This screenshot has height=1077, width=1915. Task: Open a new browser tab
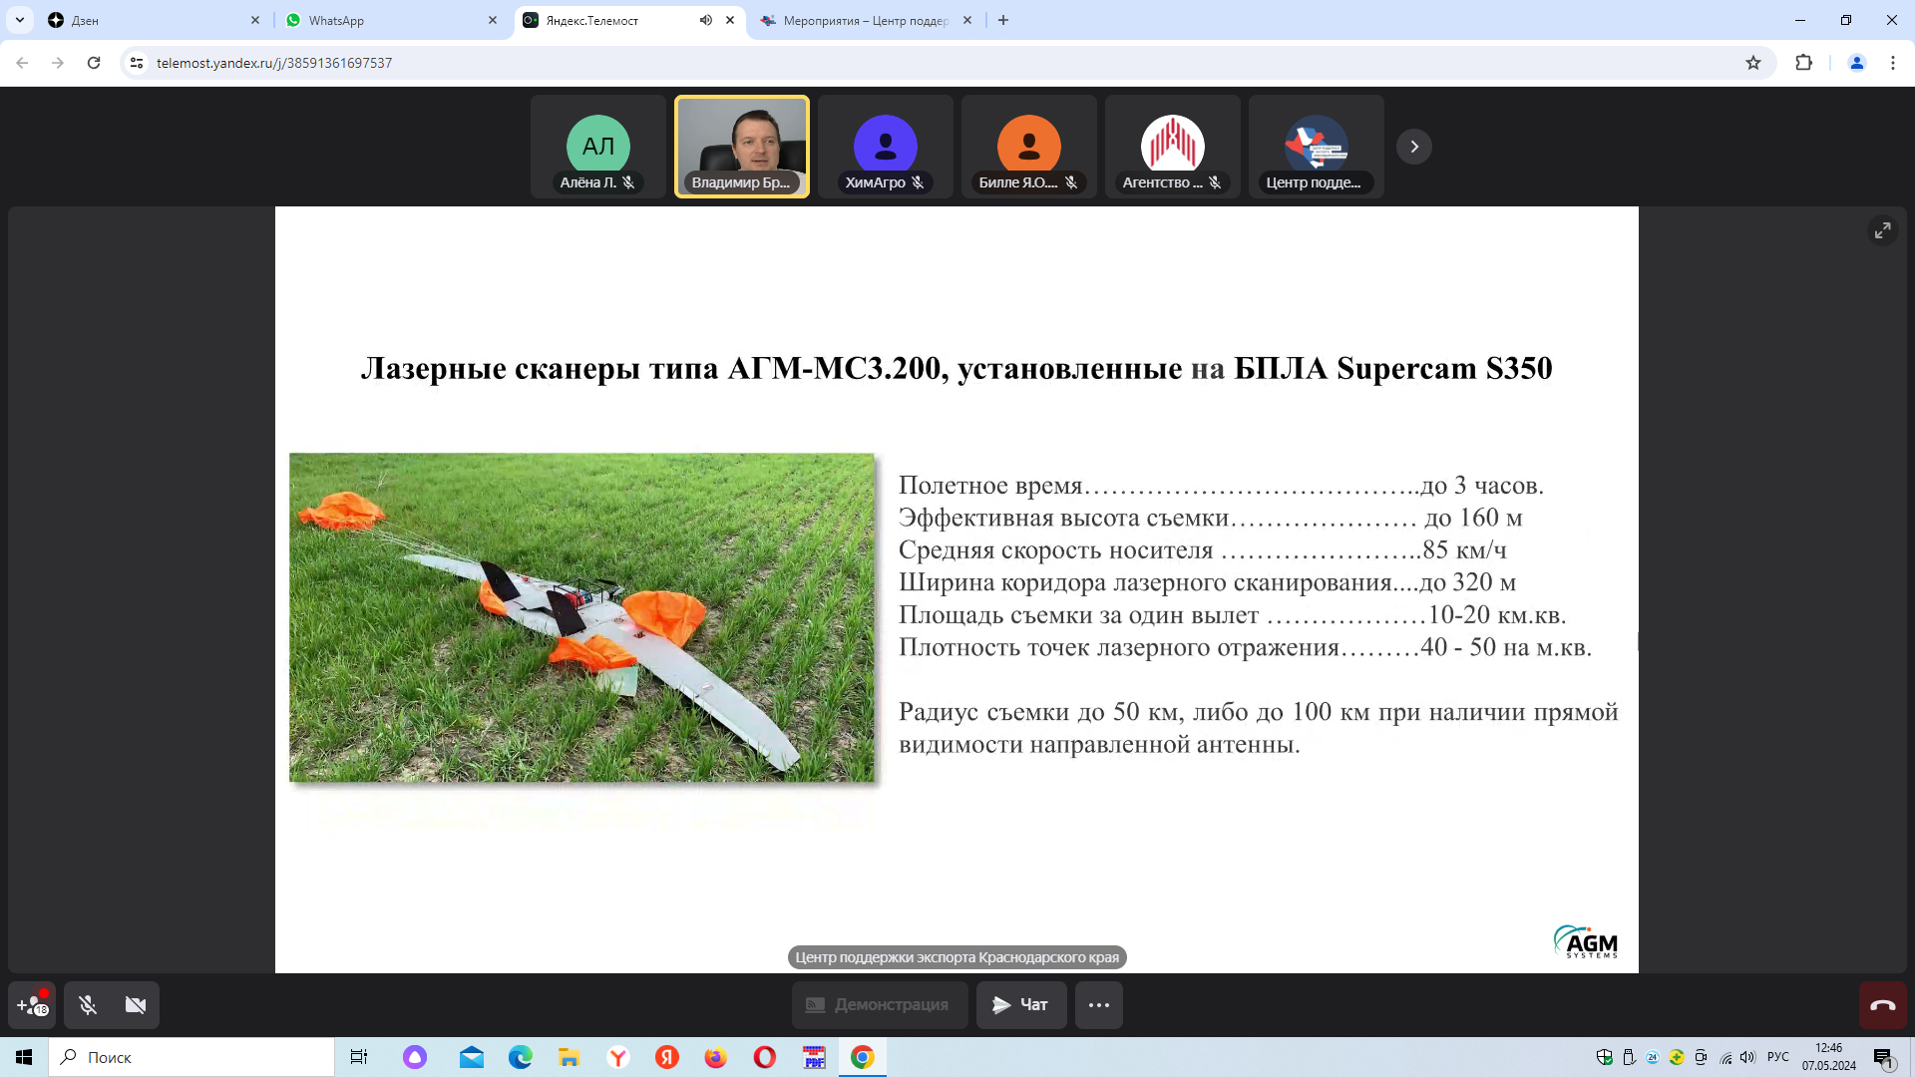(x=1003, y=20)
